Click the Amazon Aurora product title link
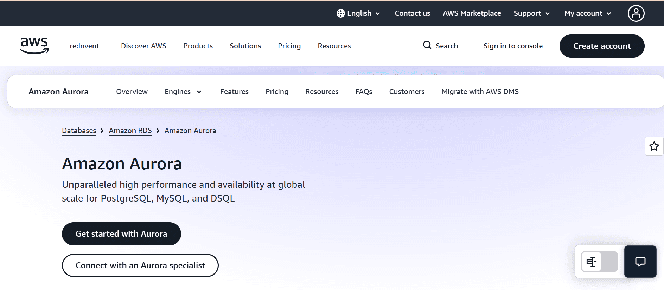The height and width of the screenshot is (290, 664). point(58,92)
